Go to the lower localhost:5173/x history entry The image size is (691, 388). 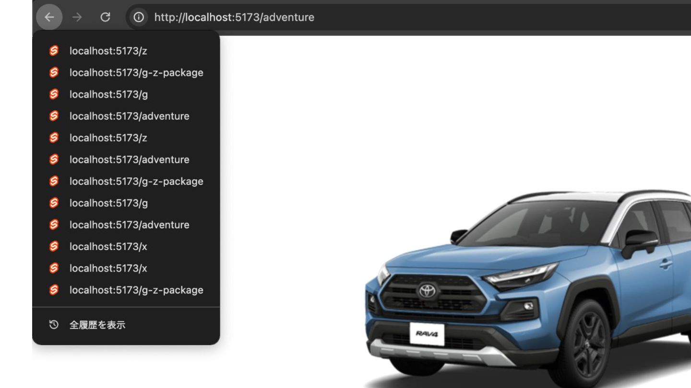(x=126, y=268)
